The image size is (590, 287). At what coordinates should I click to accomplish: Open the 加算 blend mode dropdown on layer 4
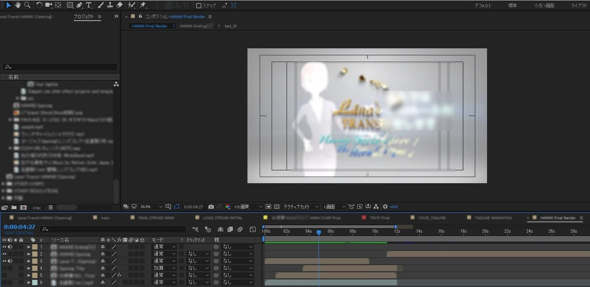click(164, 268)
